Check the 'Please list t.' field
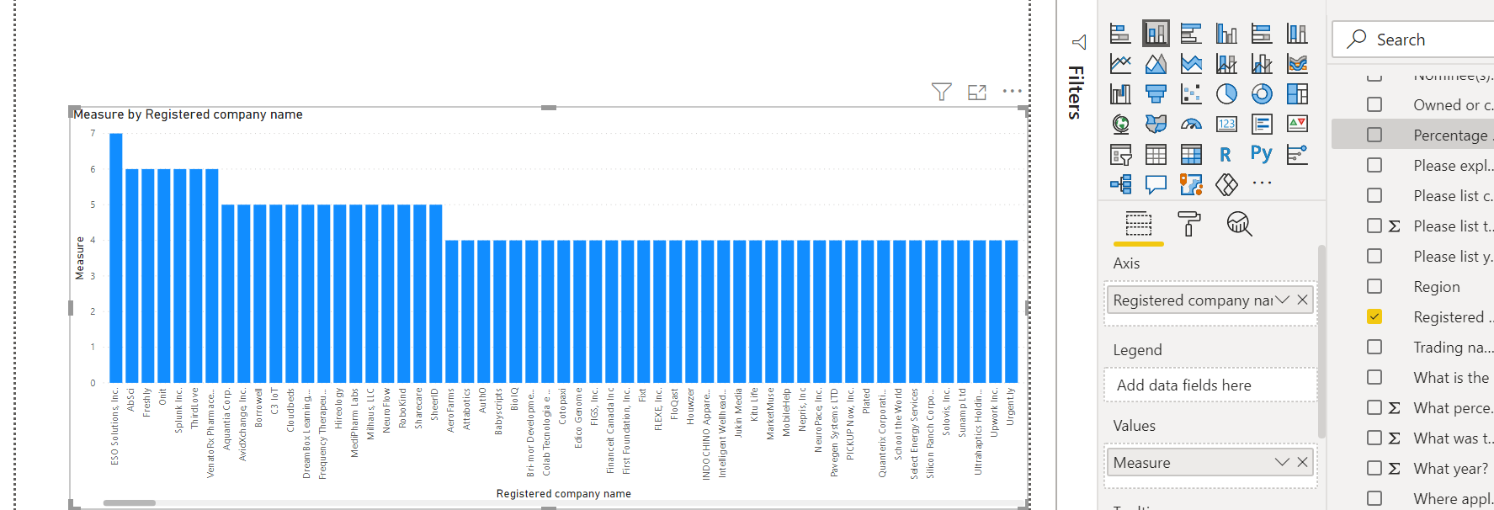The height and width of the screenshot is (510, 1494). [1374, 226]
